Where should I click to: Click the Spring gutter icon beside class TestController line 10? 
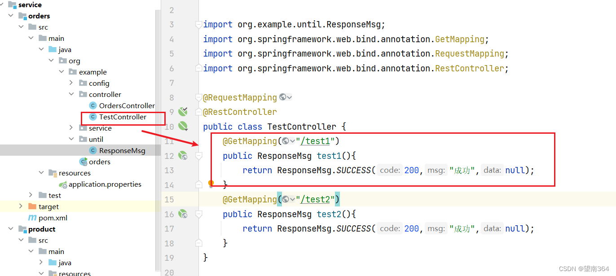[183, 126]
